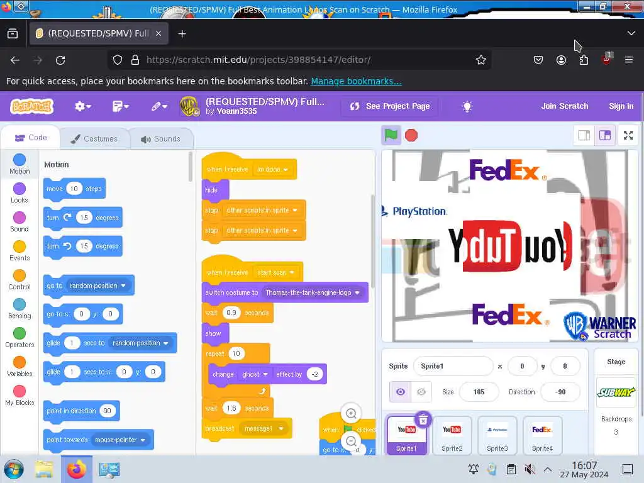Click the sprite y position field
This screenshot has width=644, height=483.
tap(565, 366)
